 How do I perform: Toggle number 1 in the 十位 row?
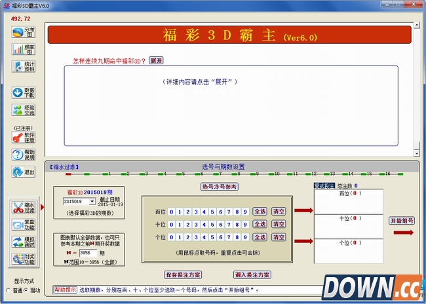click(180, 225)
